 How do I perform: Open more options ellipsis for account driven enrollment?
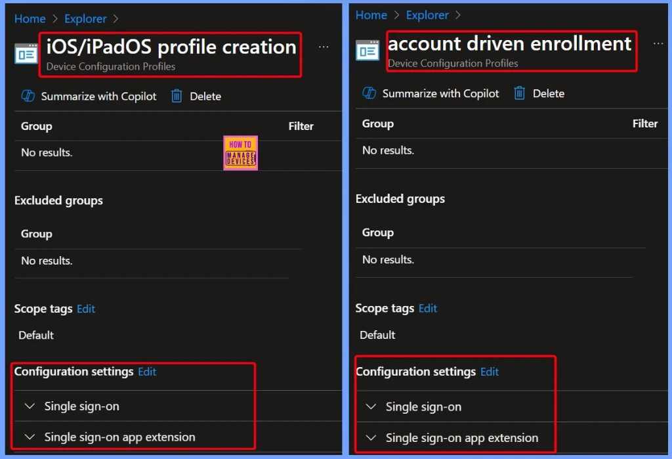click(658, 43)
